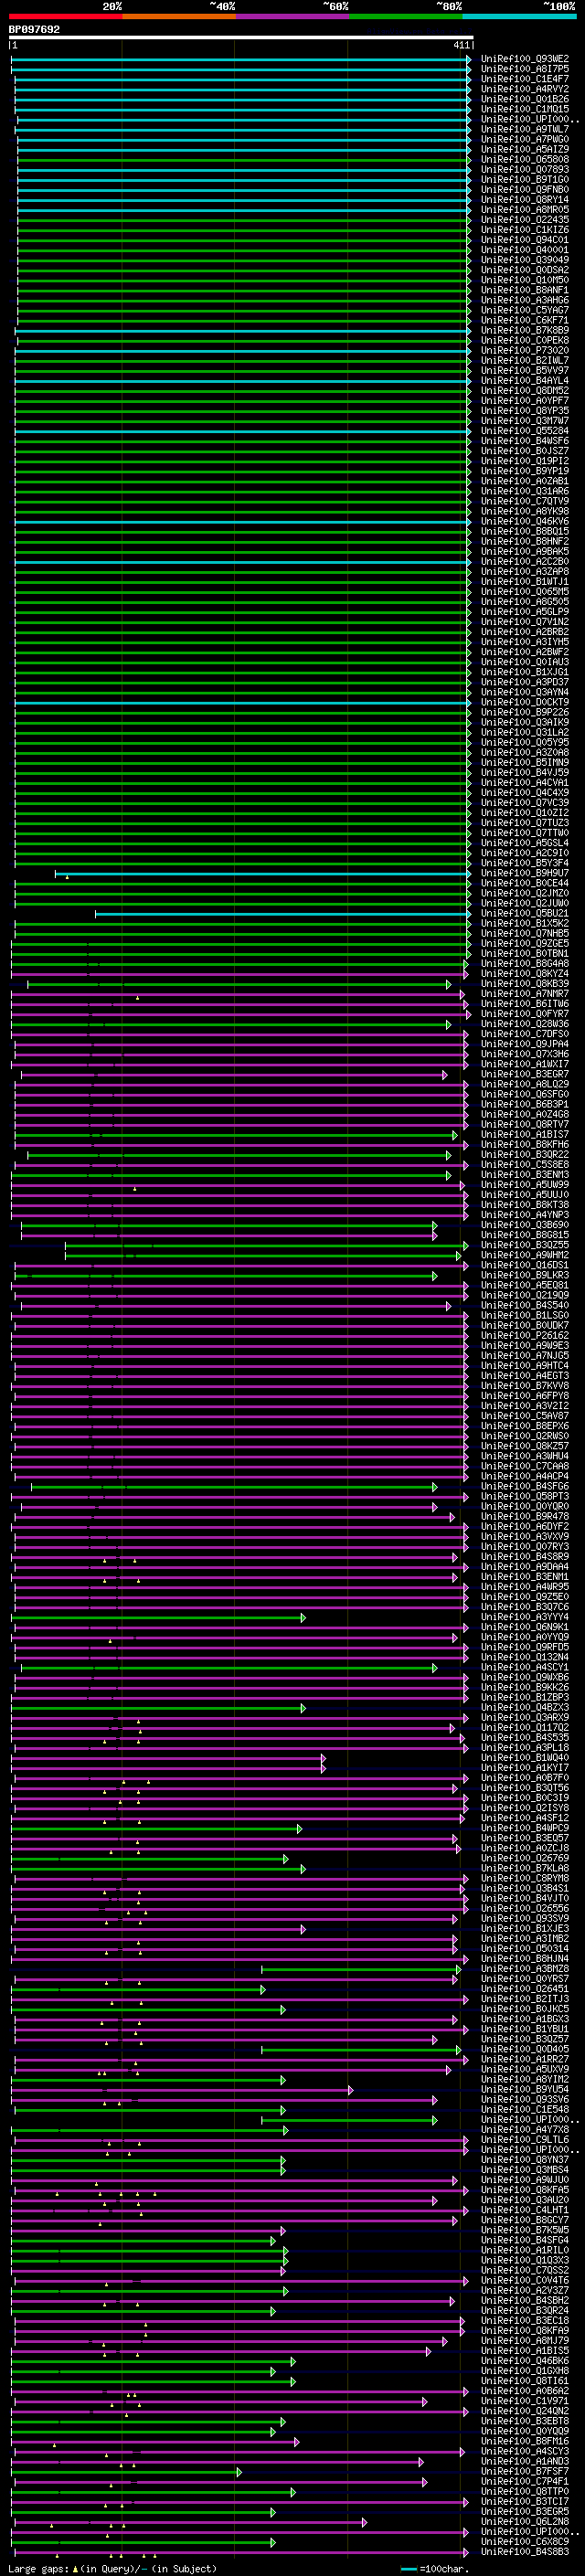
Task: Select the UniRef100_B0CE44 label
Action: [525, 883]
